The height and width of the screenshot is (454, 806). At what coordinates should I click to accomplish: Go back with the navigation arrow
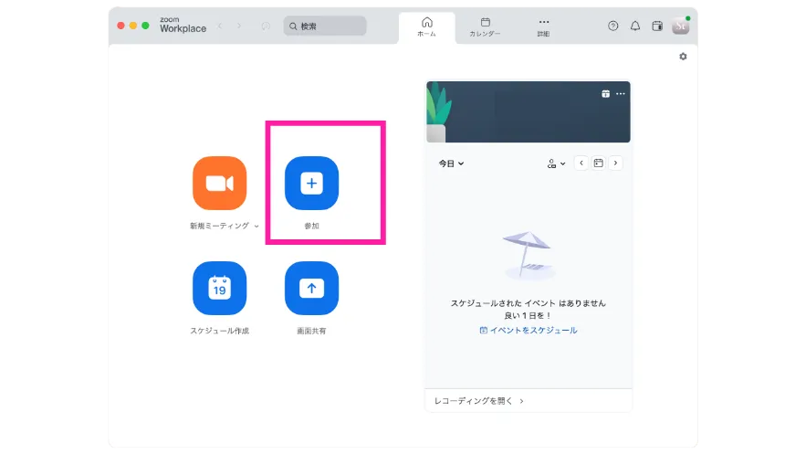point(220,26)
